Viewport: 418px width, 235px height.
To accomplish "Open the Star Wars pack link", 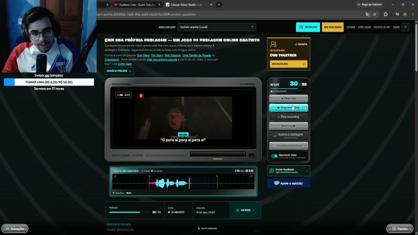I will [143, 55].
